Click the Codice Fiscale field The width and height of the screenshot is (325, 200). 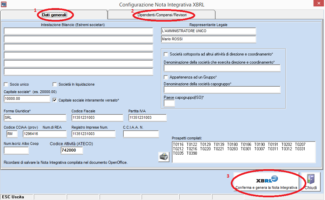pos(97,118)
